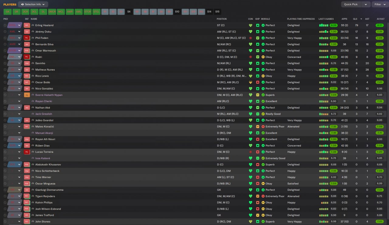Viewport: 389px width, 225px height.
Task: Select the S4 substitute slot
Action: pos(129,12)
